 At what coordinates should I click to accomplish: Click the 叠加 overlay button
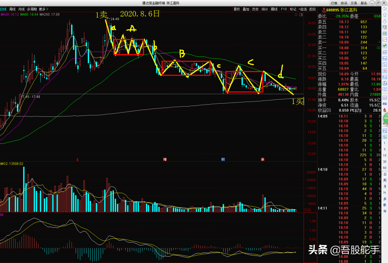[246, 9]
